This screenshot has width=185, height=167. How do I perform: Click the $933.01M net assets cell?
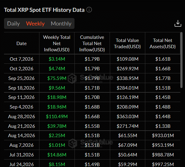163,136
